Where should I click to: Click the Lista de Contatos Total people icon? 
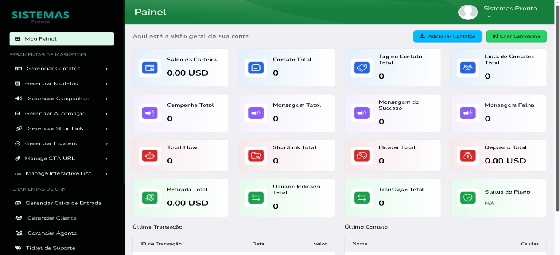pos(468,68)
